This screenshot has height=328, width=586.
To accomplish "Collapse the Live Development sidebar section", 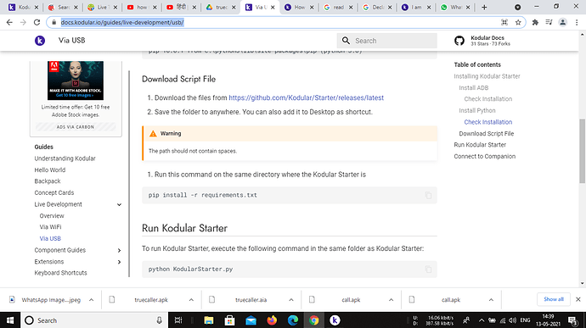I will tap(119, 204).
